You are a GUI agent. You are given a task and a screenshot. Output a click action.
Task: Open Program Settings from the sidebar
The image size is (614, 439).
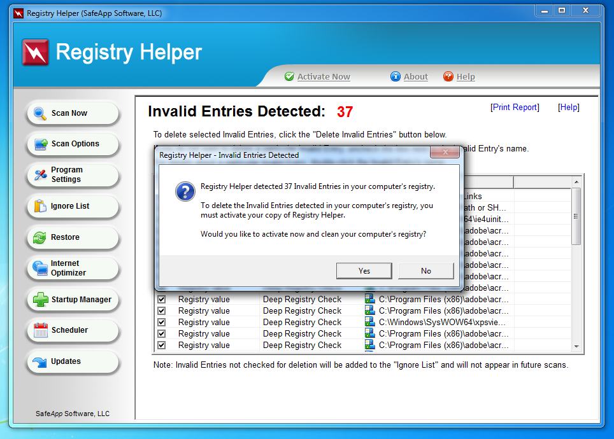pos(73,174)
